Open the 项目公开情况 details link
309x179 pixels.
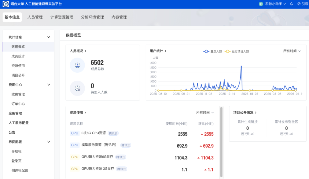245,113
